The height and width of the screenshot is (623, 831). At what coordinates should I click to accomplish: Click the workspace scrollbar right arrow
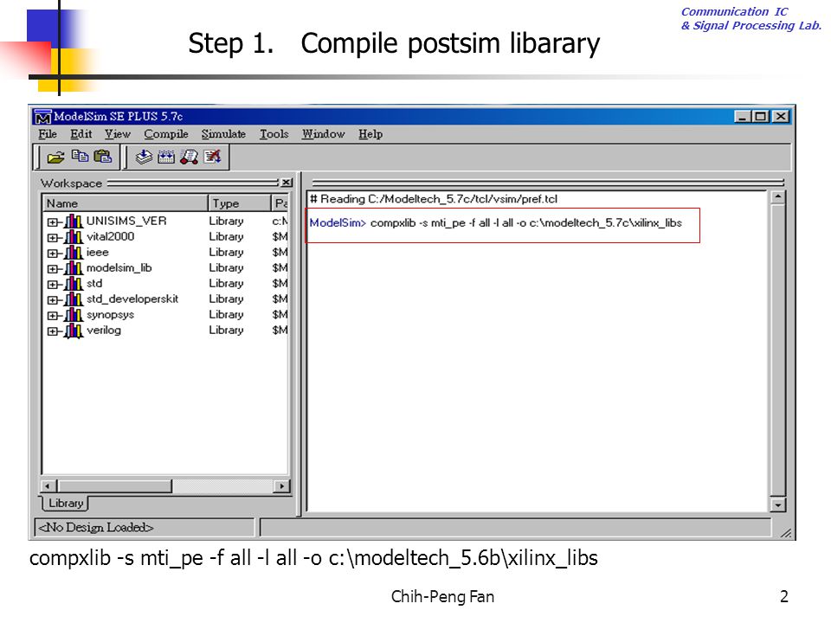pos(281,485)
